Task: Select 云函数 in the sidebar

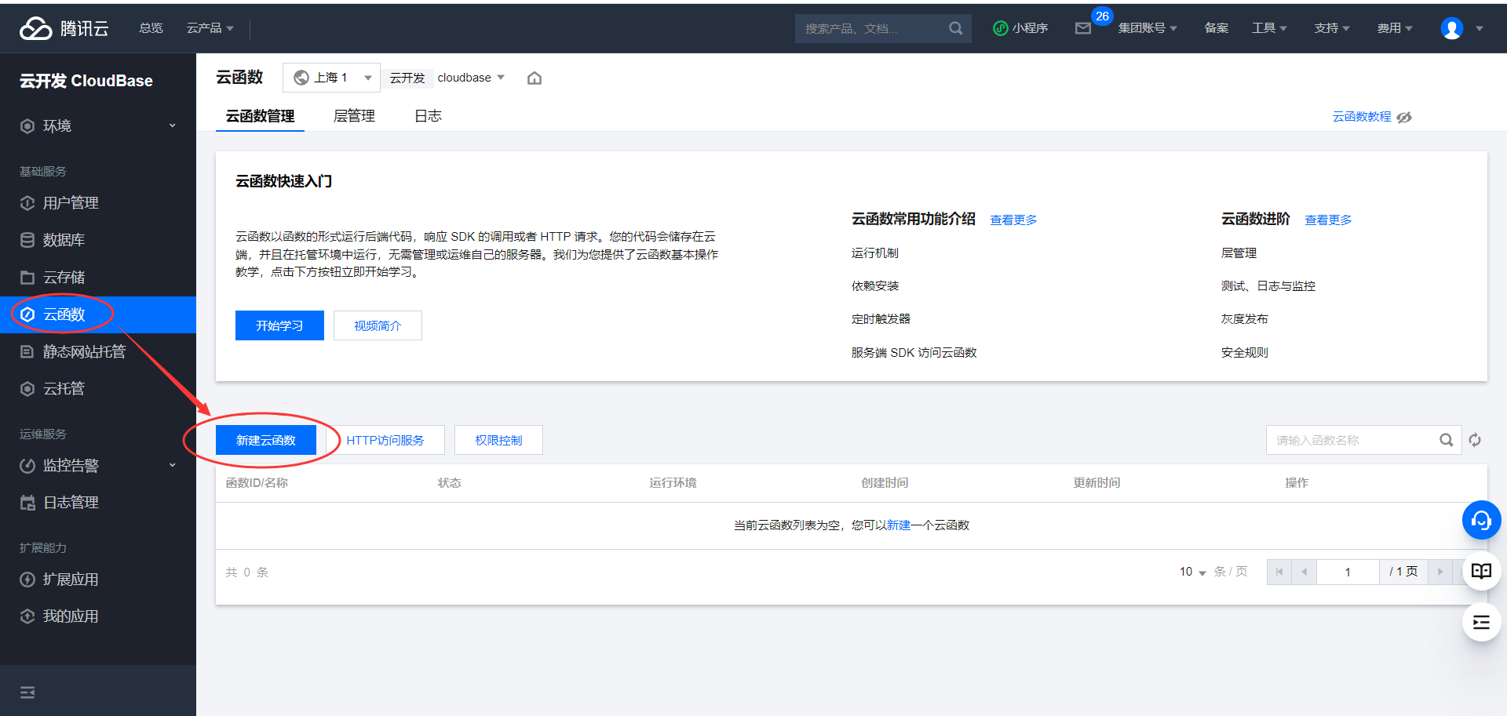Action: 98,314
